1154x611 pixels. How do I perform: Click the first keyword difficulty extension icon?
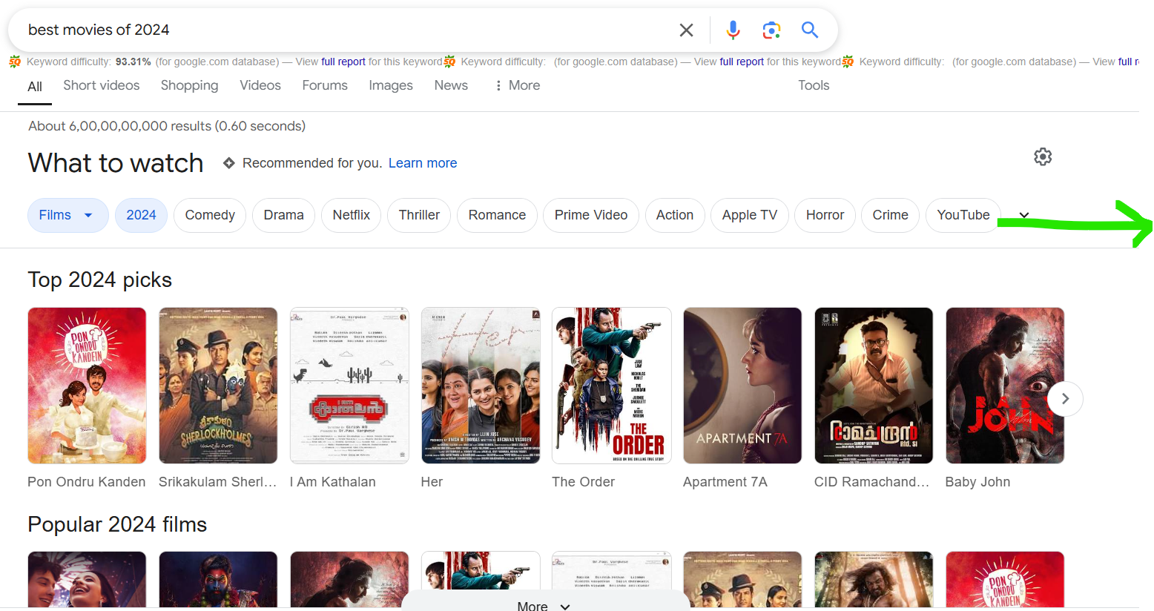[15, 62]
